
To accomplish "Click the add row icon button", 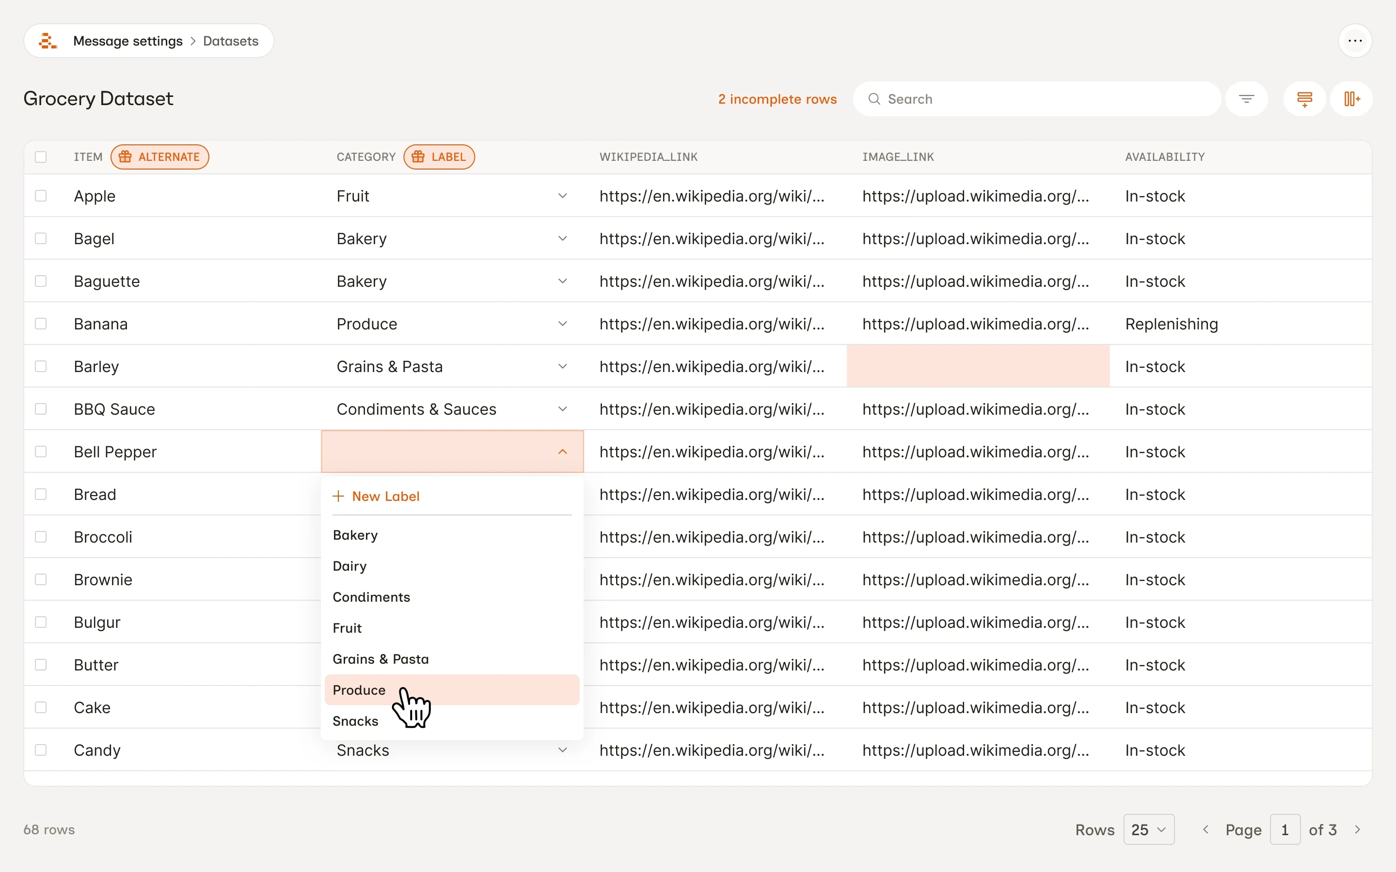I will pyautogui.click(x=1304, y=99).
